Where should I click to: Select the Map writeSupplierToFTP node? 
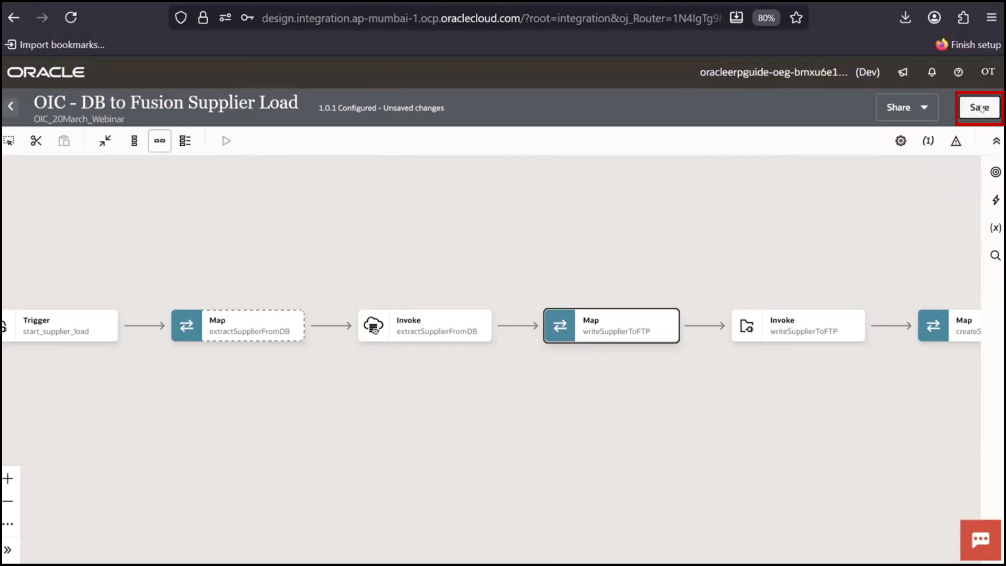(x=611, y=325)
